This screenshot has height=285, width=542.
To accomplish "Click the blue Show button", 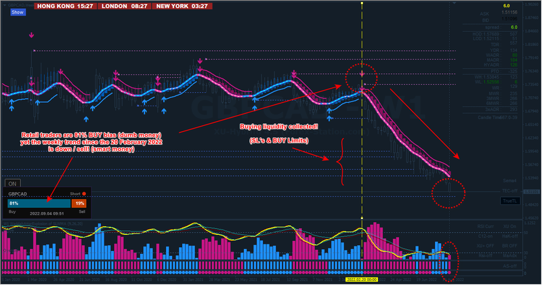I will point(18,12).
